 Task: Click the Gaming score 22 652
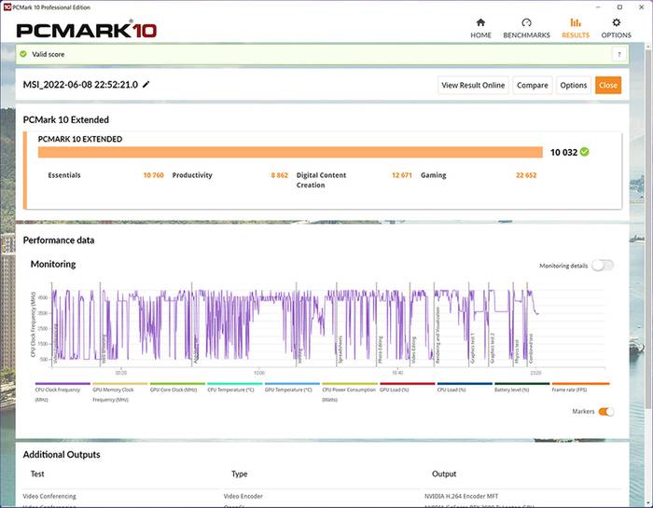coord(526,175)
